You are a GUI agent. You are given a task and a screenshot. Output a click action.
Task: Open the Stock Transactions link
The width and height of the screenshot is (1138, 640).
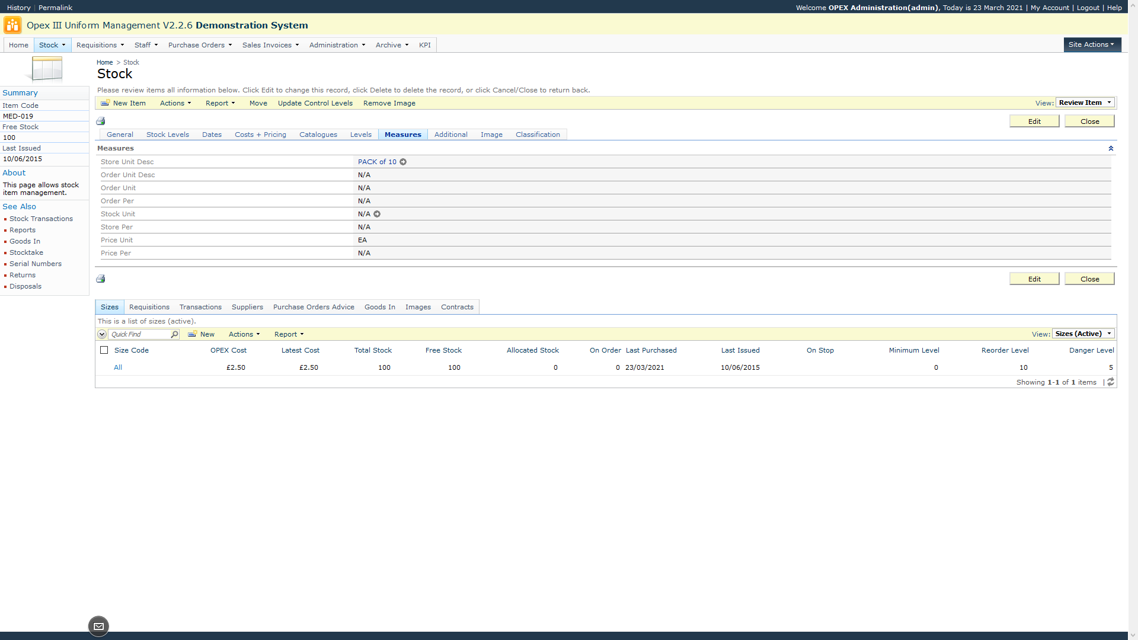(41, 219)
